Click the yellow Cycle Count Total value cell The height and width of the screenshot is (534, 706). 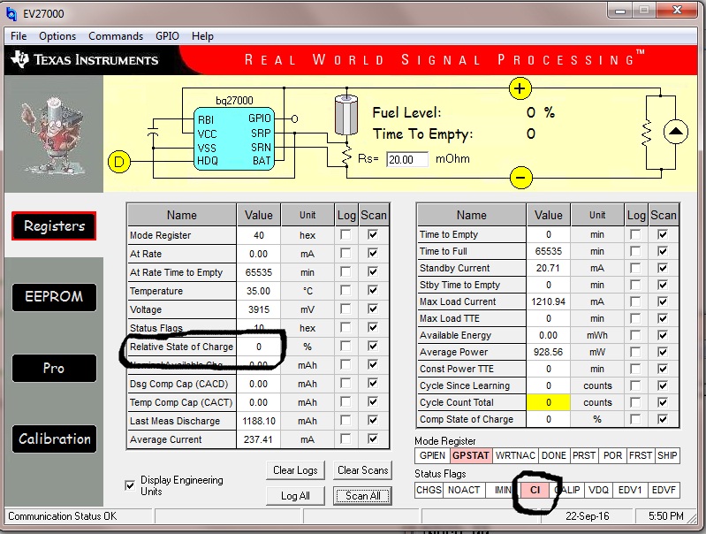pos(549,402)
